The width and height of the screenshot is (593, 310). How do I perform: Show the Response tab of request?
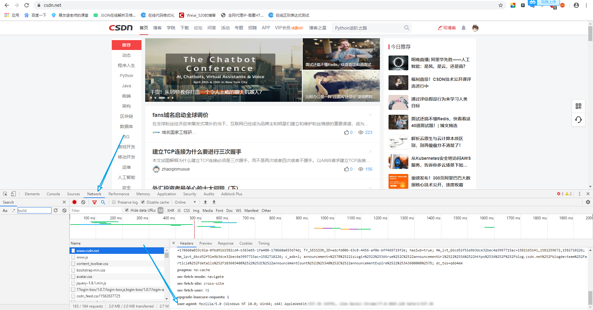click(x=226, y=243)
